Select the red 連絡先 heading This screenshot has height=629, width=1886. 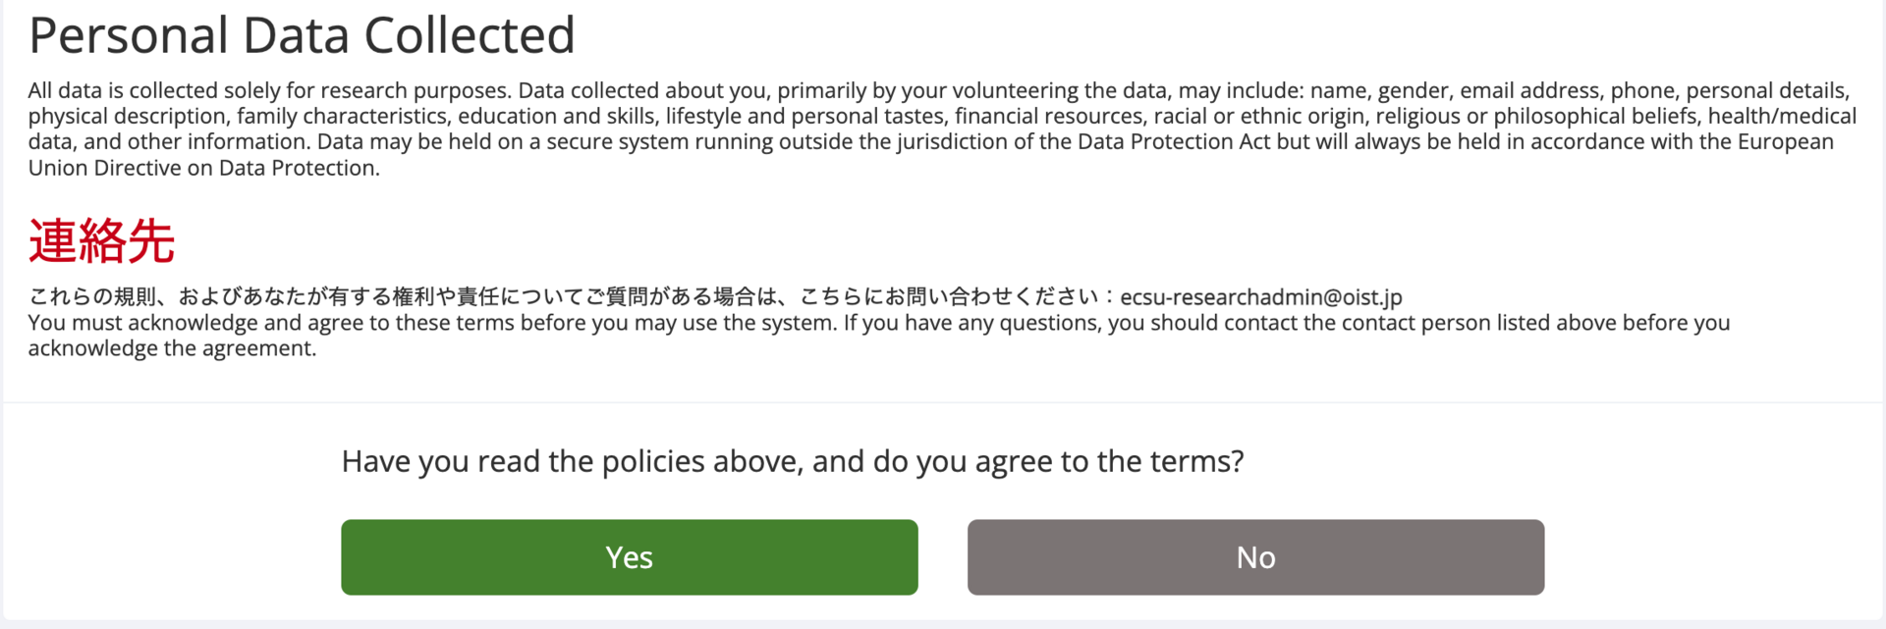(x=101, y=241)
